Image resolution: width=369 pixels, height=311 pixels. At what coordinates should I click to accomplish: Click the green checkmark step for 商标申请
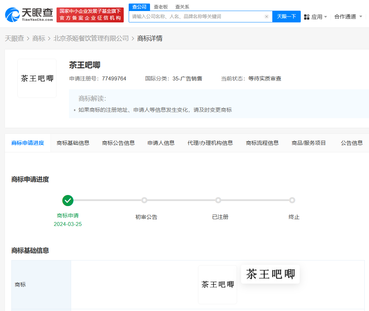68,200
